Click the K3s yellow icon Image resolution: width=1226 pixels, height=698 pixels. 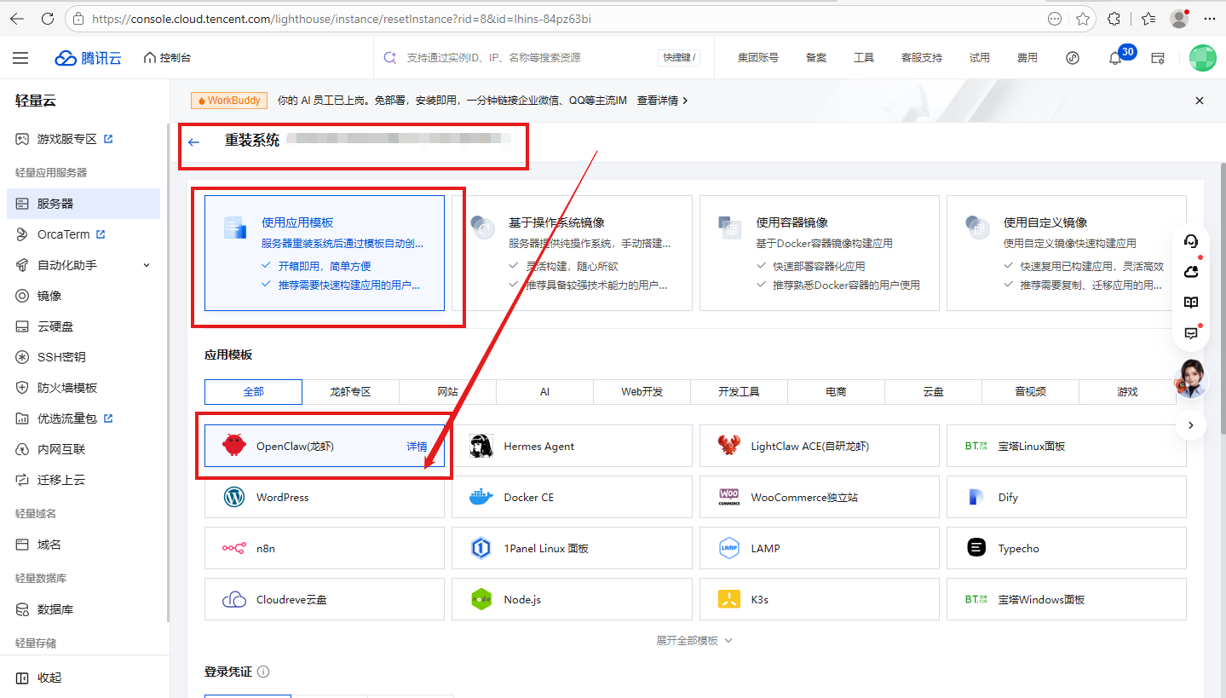(x=728, y=599)
